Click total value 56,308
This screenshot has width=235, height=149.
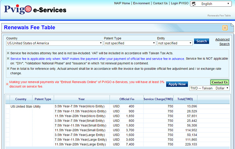pyautogui.click(x=192, y=125)
